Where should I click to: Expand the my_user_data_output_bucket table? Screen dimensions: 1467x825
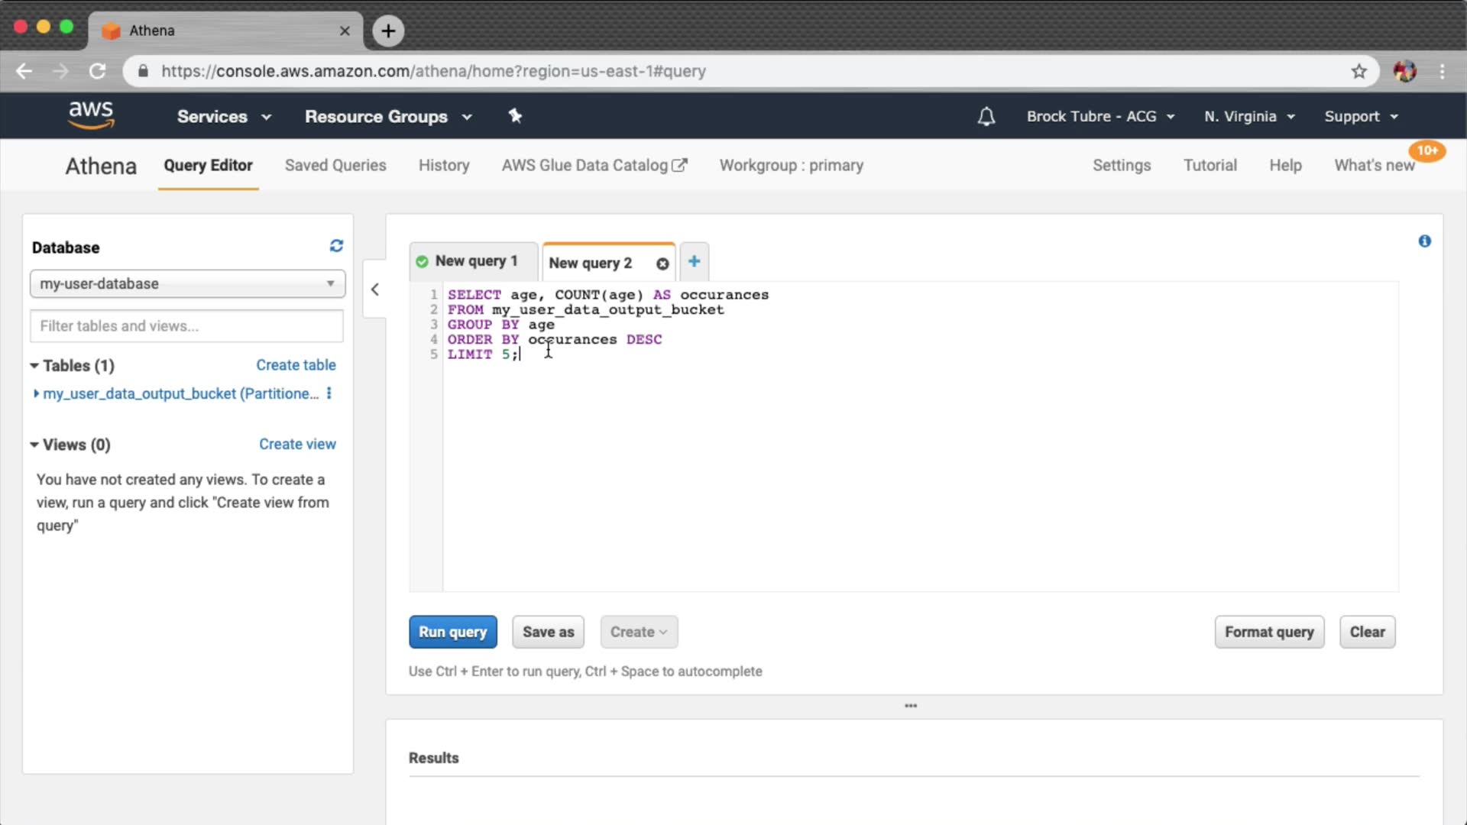(36, 393)
